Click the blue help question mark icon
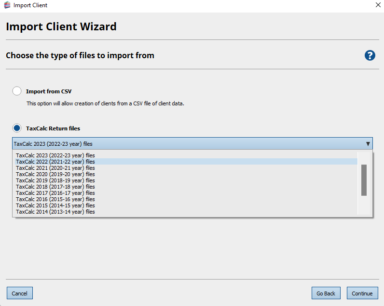The image size is (384, 306). click(x=370, y=55)
